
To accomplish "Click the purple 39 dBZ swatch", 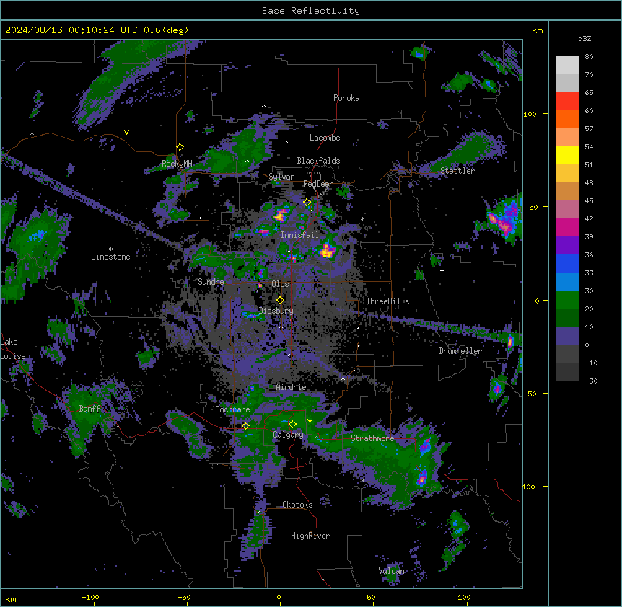I will 567,245.
